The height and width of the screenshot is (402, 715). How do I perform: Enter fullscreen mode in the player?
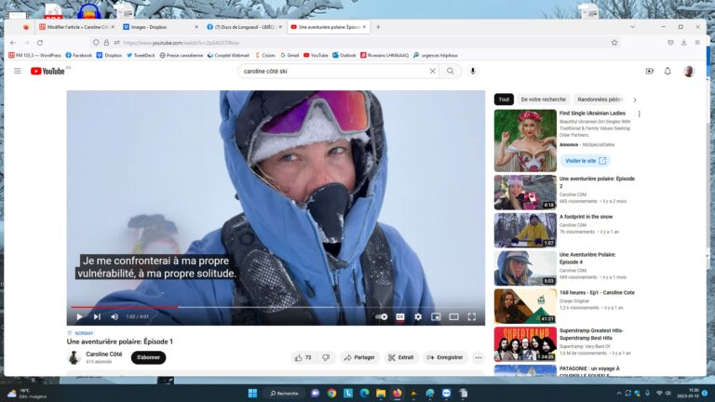point(471,316)
